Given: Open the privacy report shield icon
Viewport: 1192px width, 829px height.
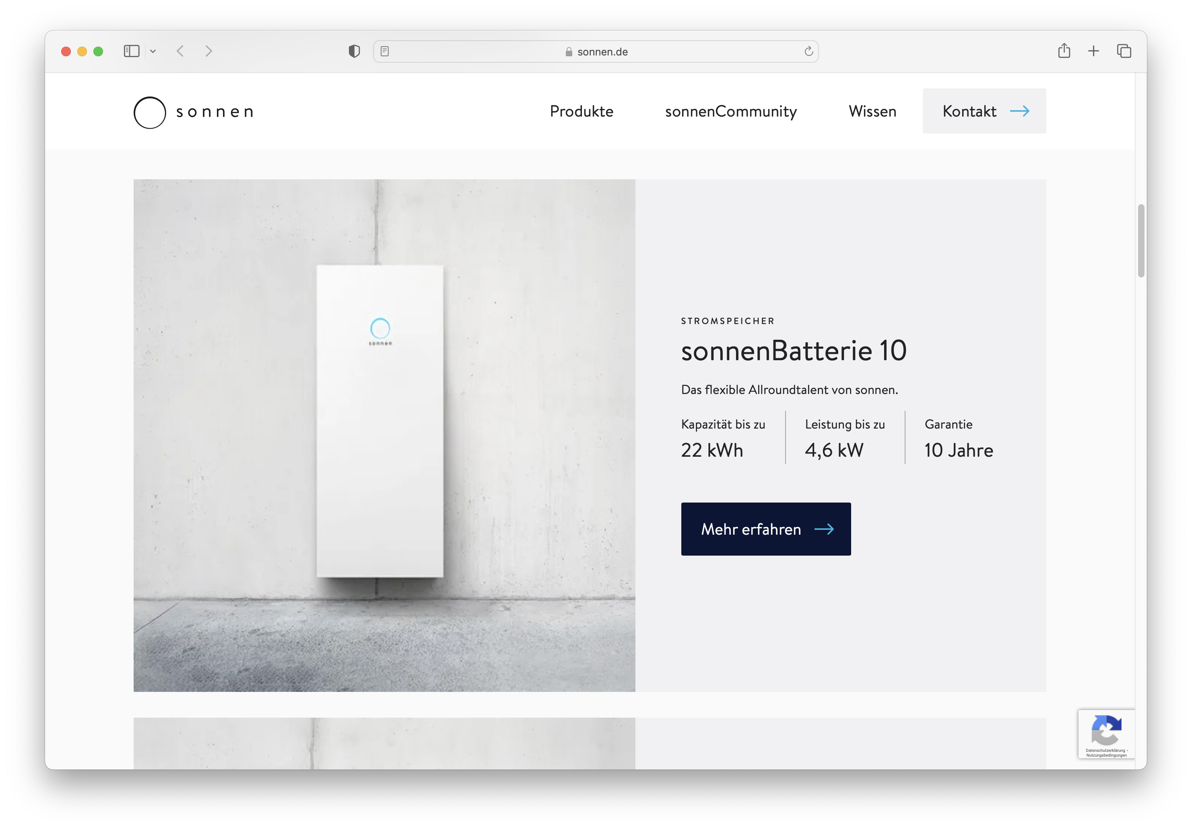Looking at the screenshot, I should pos(354,51).
